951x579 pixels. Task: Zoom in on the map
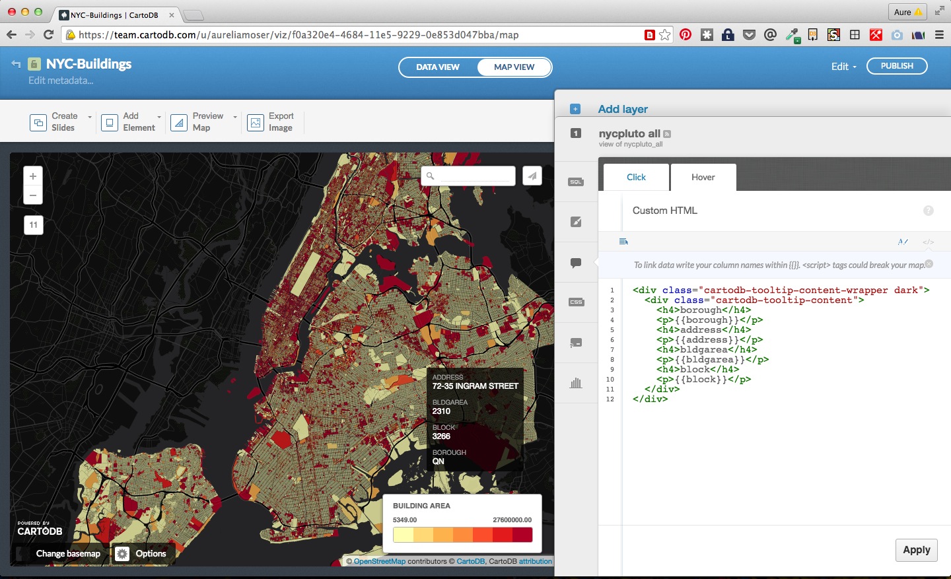tap(33, 176)
